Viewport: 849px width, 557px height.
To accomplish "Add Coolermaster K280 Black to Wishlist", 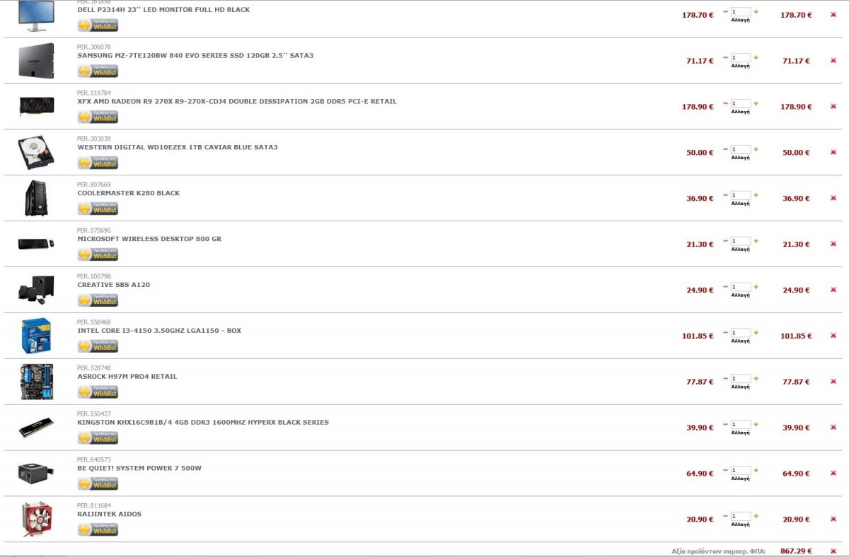I will (x=98, y=209).
